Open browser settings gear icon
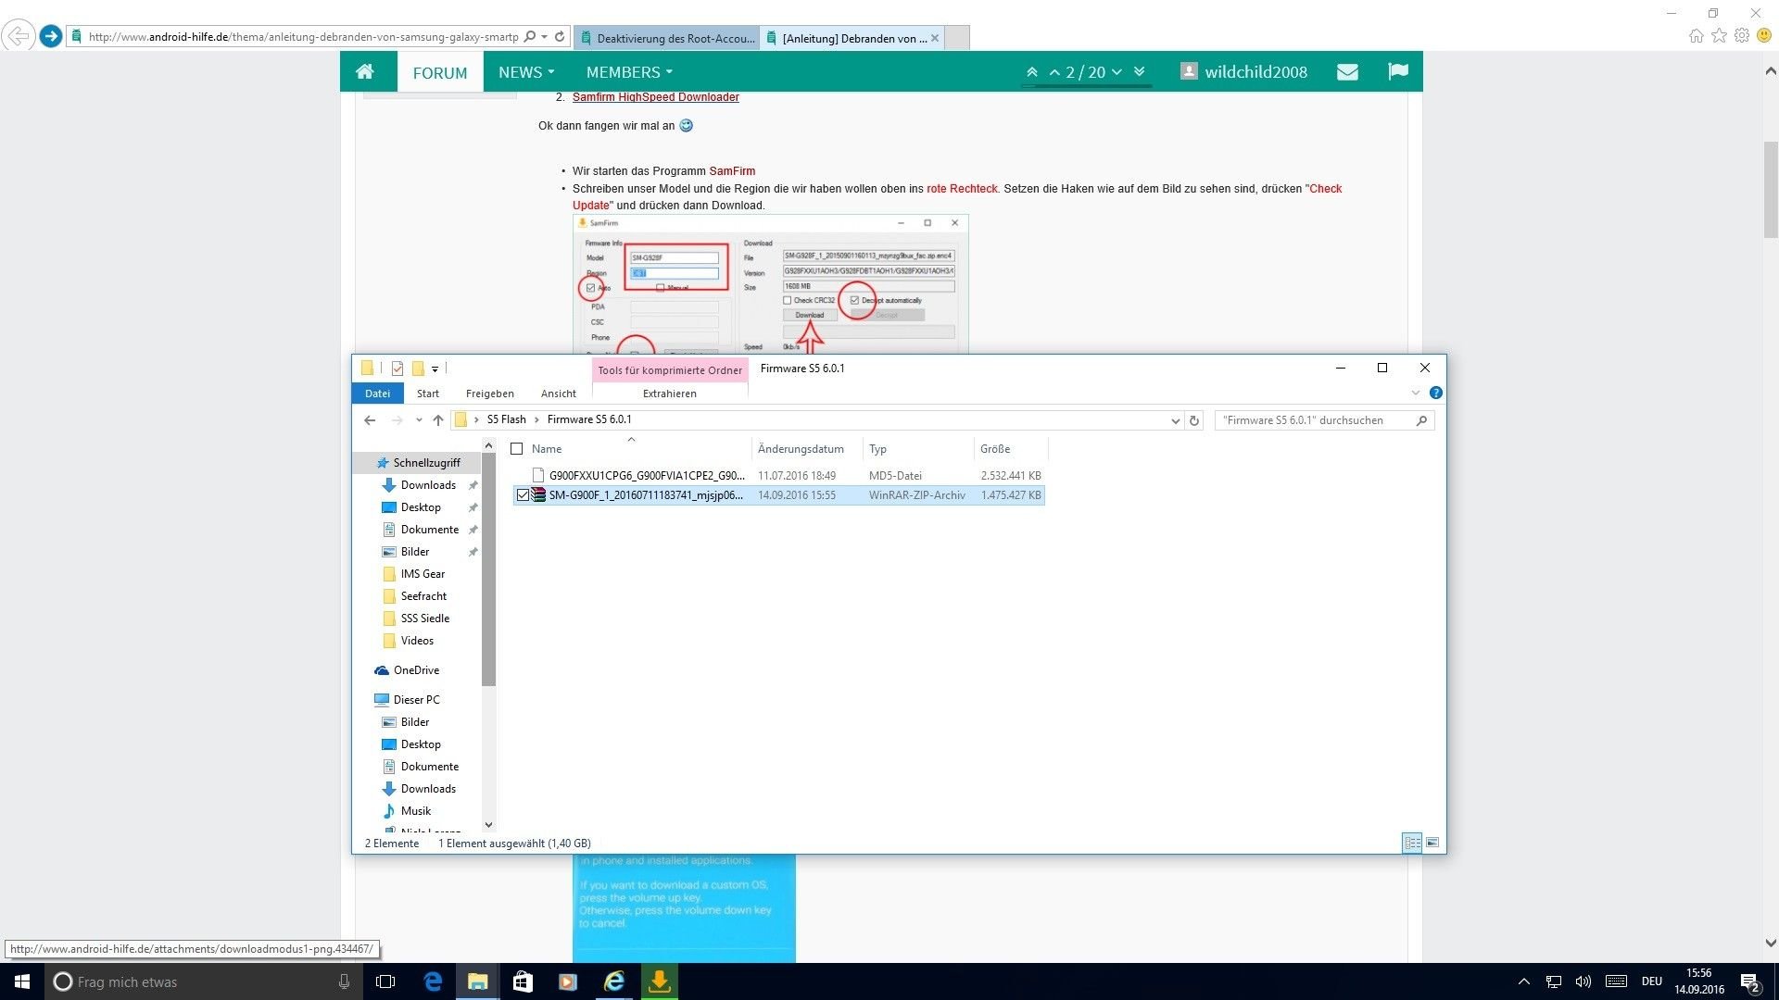1779x1000 pixels. point(1742,35)
